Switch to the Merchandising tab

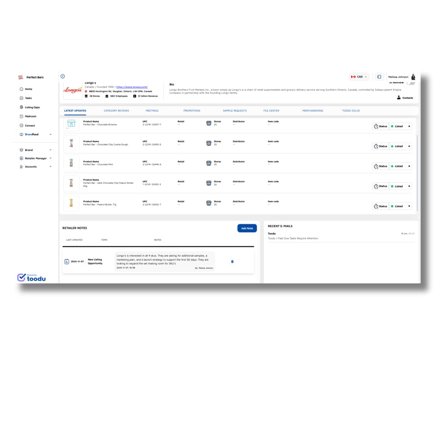point(313,111)
